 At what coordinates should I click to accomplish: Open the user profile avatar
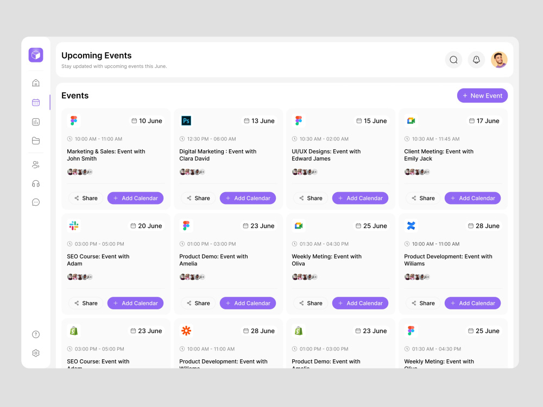pyautogui.click(x=499, y=60)
